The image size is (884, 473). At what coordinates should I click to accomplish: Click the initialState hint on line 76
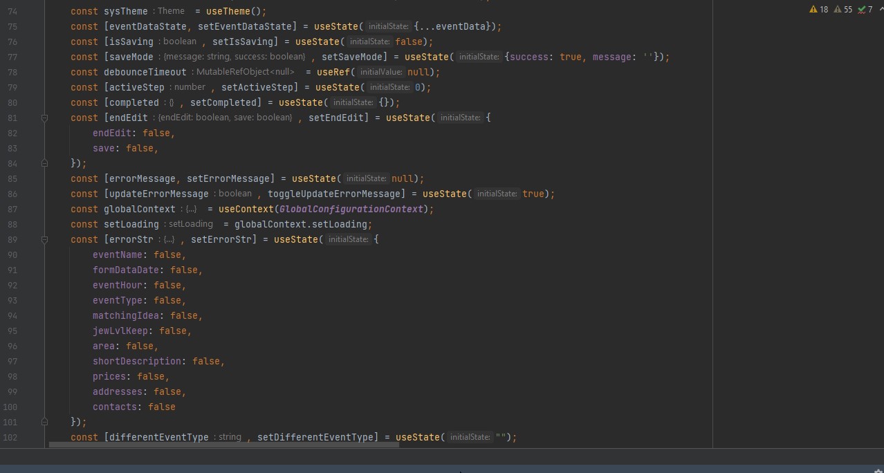click(x=370, y=41)
